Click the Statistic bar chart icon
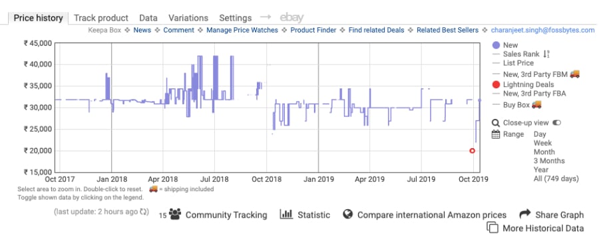Image resolution: width=599 pixels, height=247 pixels. (286, 214)
